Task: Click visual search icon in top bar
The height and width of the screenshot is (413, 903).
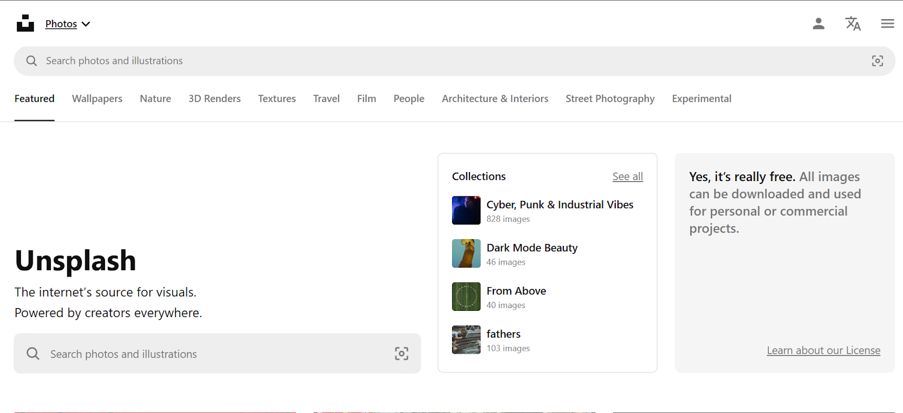Action: (x=877, y=61)
